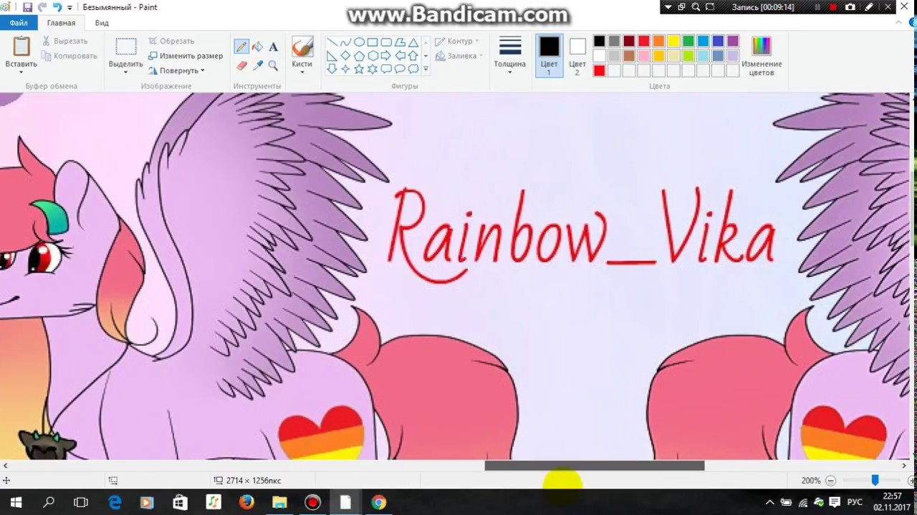The width and height of the screenshot is (917, 515).
Task: Stop recording with Bandicam red stop button
Action: click(833, 7)
